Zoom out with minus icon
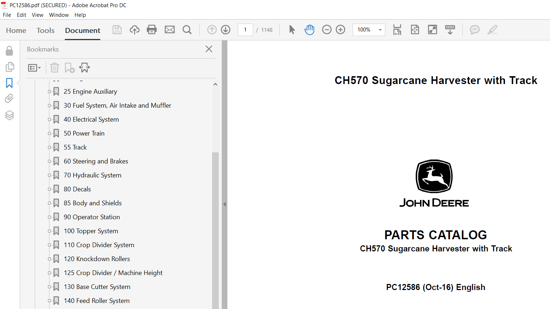 coord(327,30)
